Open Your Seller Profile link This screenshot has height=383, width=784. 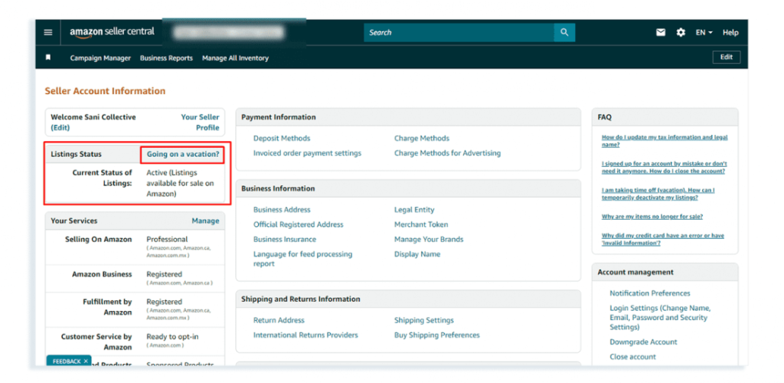pyautogui.click(x=200, y=122)
